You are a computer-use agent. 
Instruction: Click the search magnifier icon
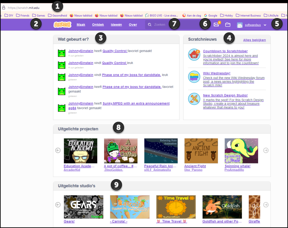(x=150, y=25)
